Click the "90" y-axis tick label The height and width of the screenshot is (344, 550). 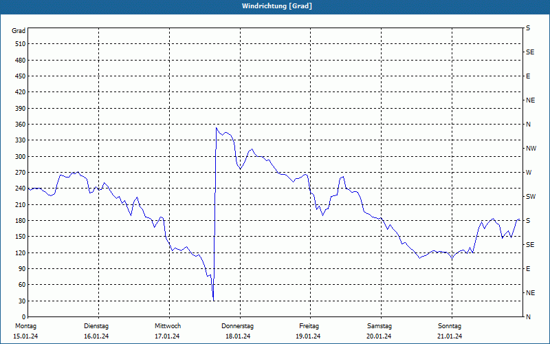(x=22, y=269)
